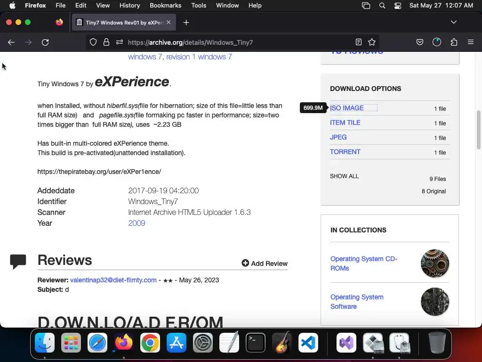Click the TORRENT download link

pos(345,152)
